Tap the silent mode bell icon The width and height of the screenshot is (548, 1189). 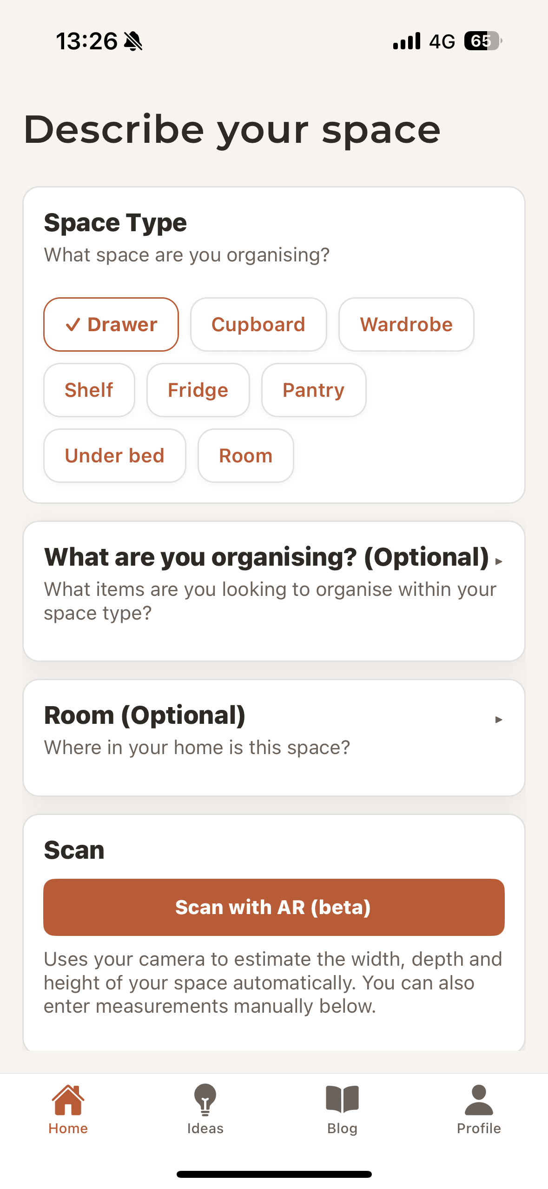(133, 41)
